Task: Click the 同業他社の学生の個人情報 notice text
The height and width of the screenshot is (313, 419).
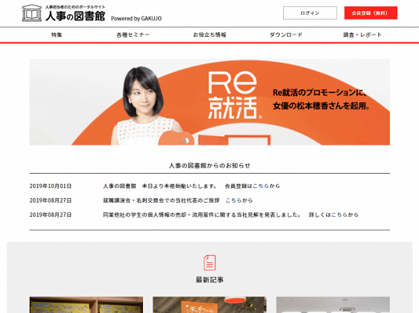Action: click(202, 215)
